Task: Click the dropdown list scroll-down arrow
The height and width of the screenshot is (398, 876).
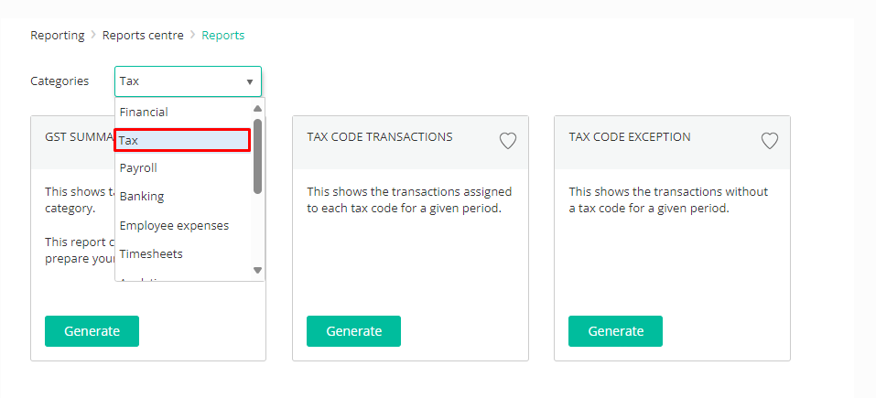Action: 257,270
